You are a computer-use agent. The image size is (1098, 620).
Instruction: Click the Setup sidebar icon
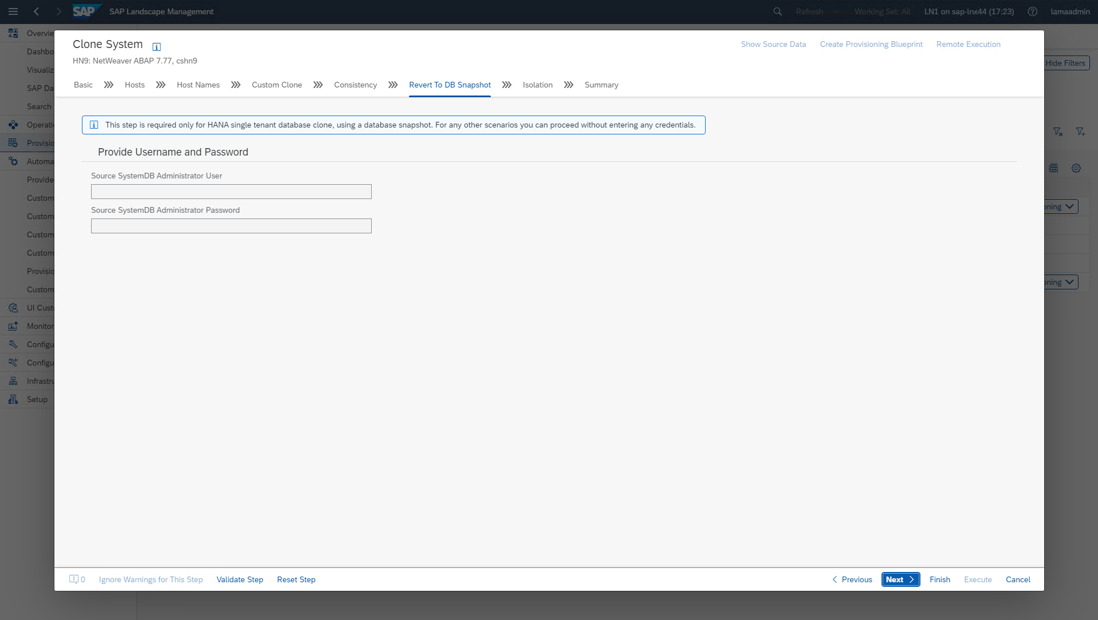point(13,399)
